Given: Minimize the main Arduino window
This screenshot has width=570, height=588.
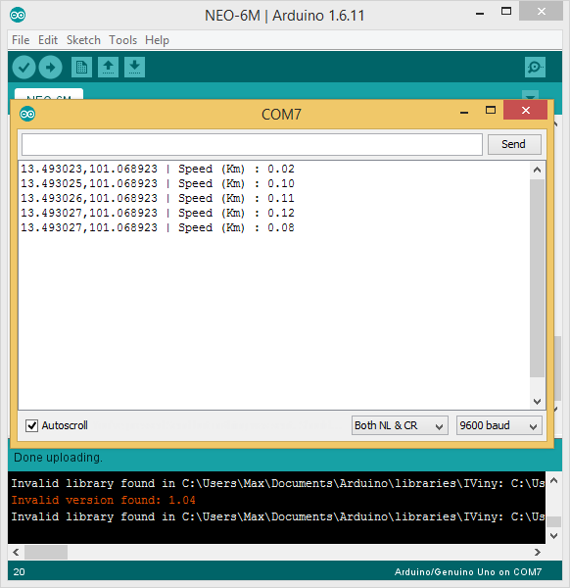Looking at the screenshot, I should pyautogui.click(x=480, y=13).
